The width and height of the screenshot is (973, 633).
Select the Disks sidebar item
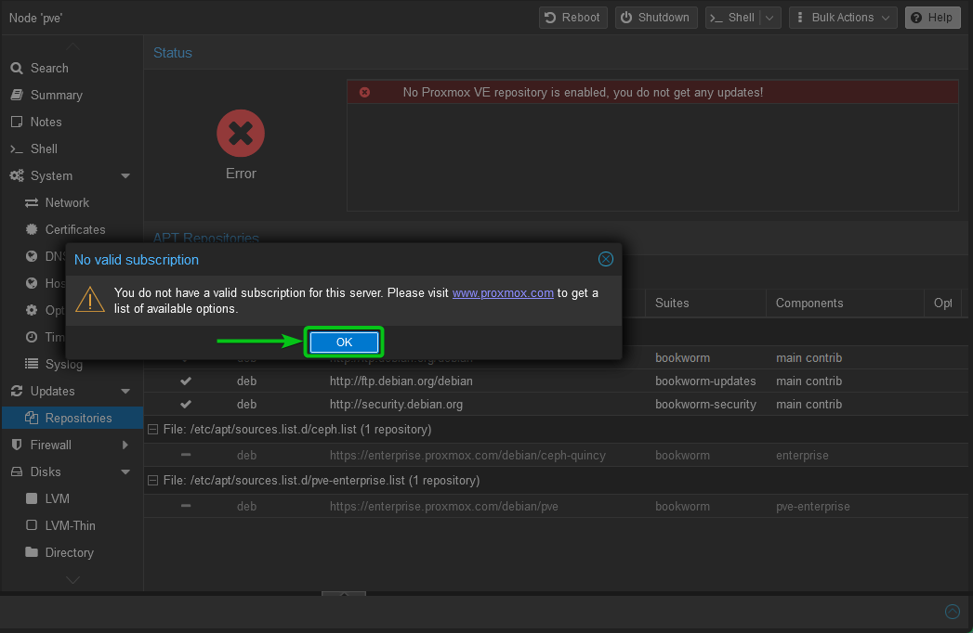tap(46, 472)
